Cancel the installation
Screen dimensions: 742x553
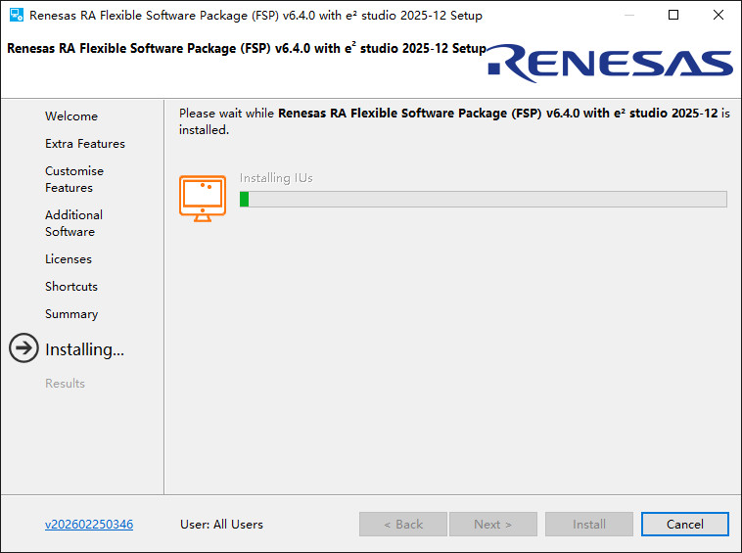pos(685,525)
